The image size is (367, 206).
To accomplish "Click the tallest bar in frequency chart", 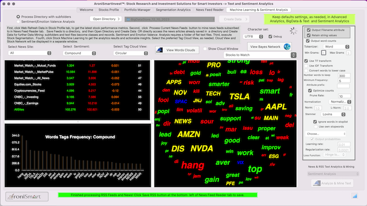I will 22,153.
